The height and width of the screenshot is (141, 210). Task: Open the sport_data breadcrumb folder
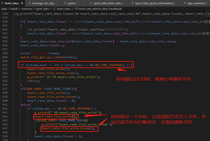(42, 9)
